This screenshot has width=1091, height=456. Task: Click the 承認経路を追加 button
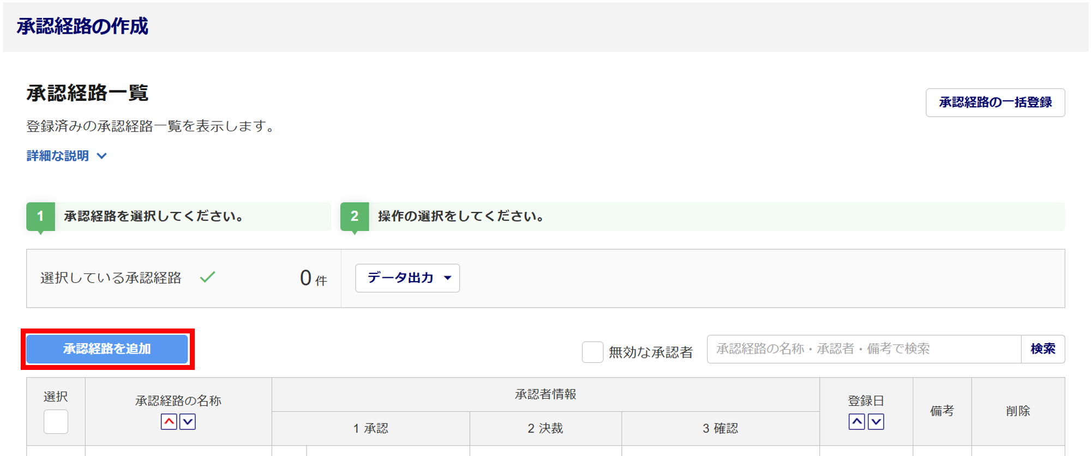107,349
